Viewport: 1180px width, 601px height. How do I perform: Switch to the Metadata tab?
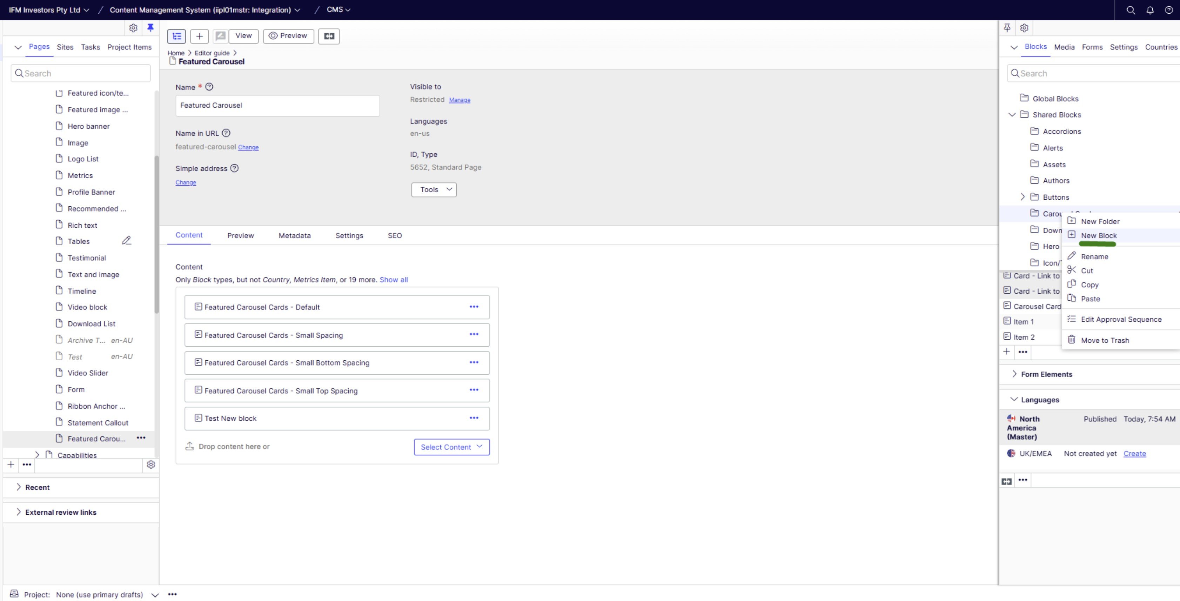[x=295, y=235]
